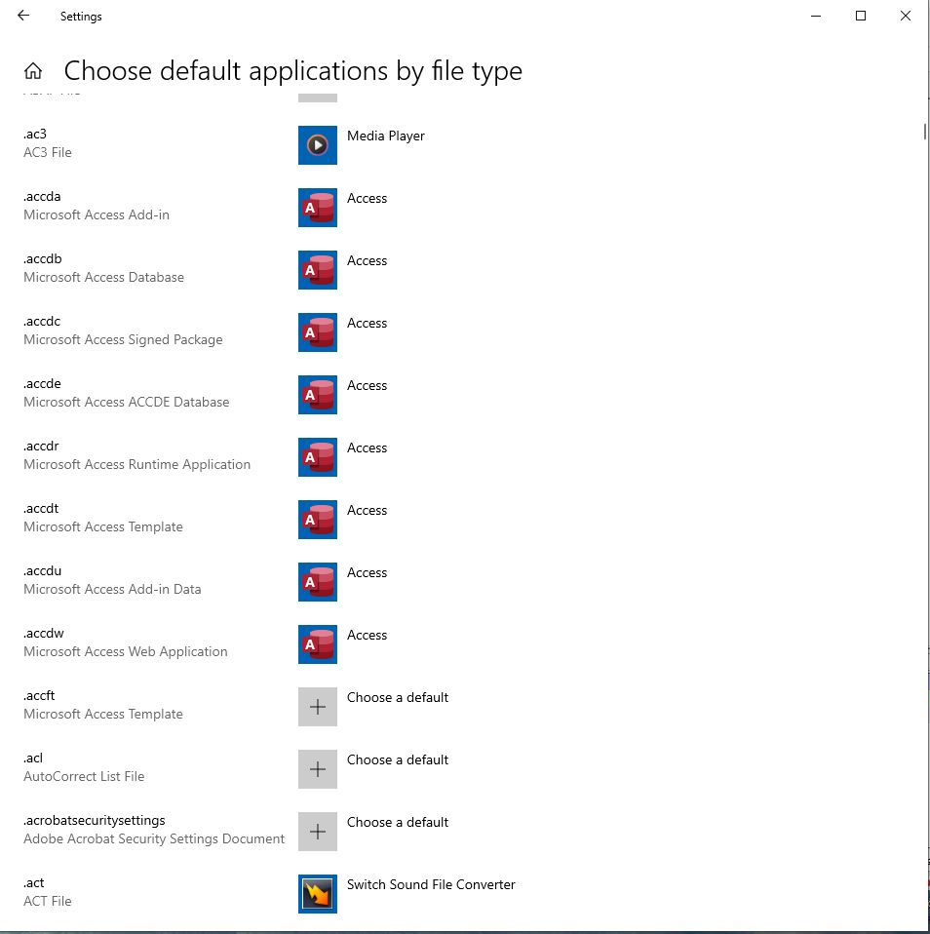Click Access label for .accdu
Screen dimensions: 930x934
tap(367, 572)
